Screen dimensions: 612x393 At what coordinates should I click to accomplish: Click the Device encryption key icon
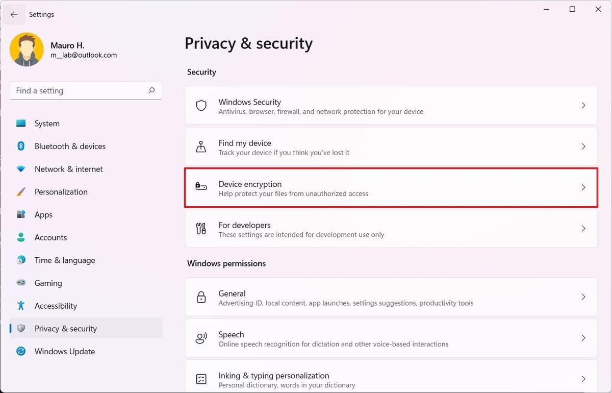[x=201, y=187]
